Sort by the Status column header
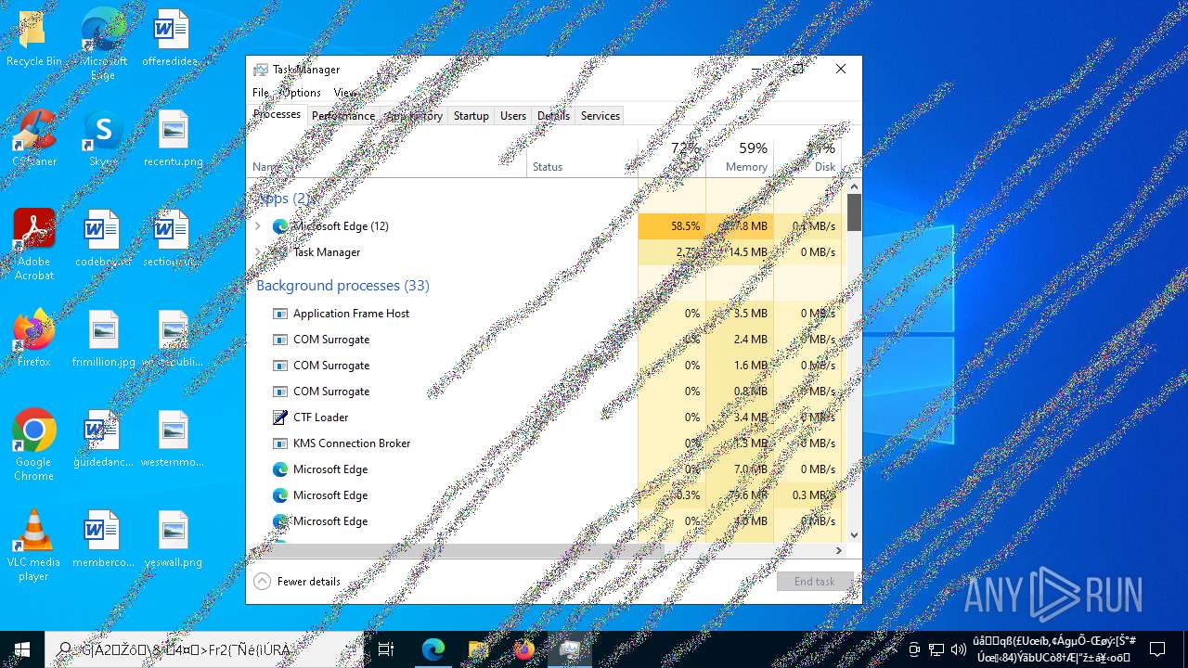Image resolution: width=1188 pixels, height=668 pixels. [x=582, y=157]
